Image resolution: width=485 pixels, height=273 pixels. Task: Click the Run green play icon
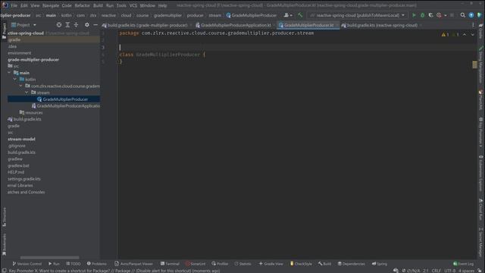coord(414,15)
